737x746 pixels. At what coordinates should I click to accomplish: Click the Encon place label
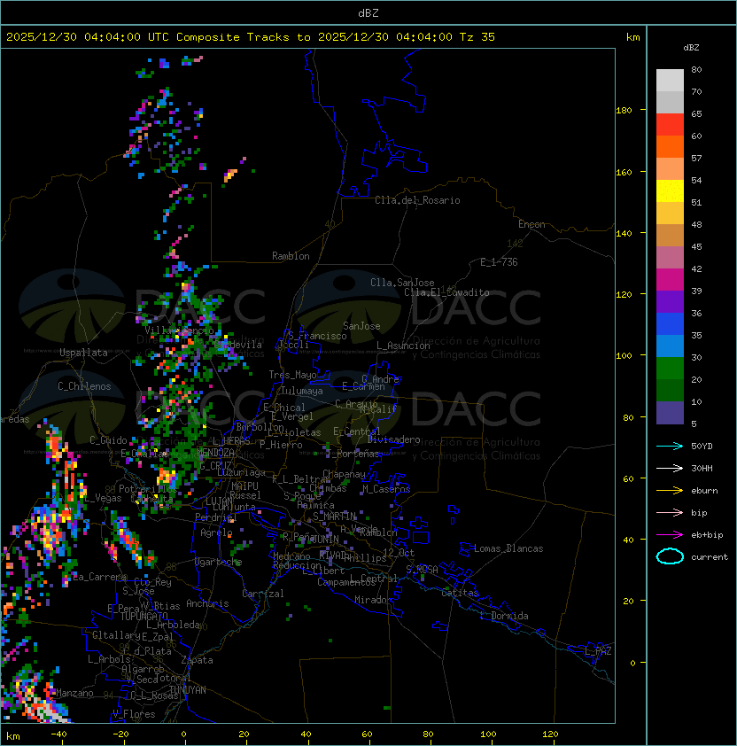[531, 224]
